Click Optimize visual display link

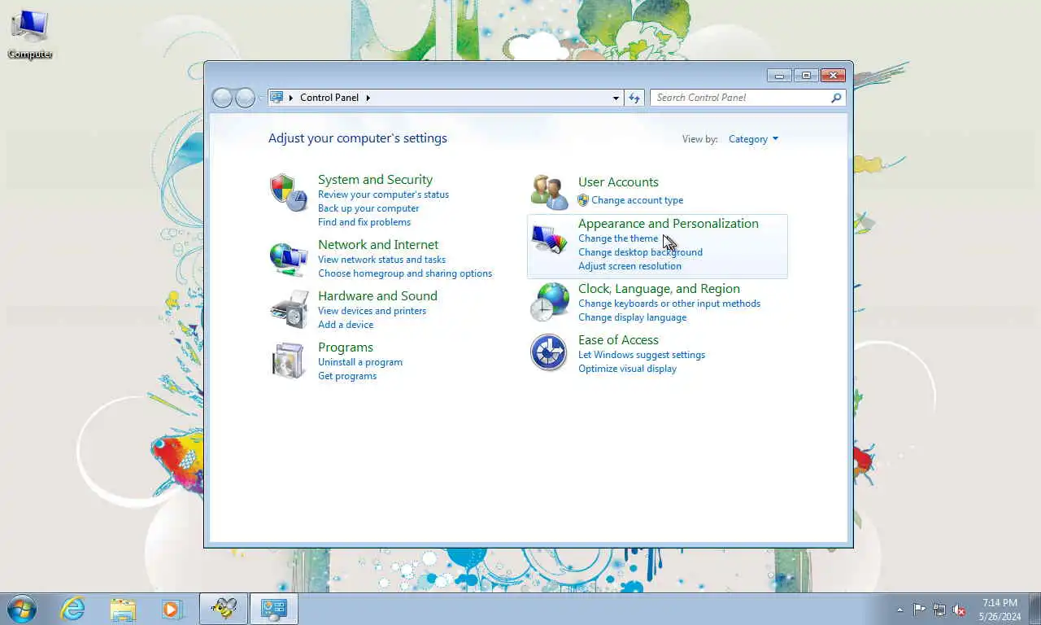point(627,369)
